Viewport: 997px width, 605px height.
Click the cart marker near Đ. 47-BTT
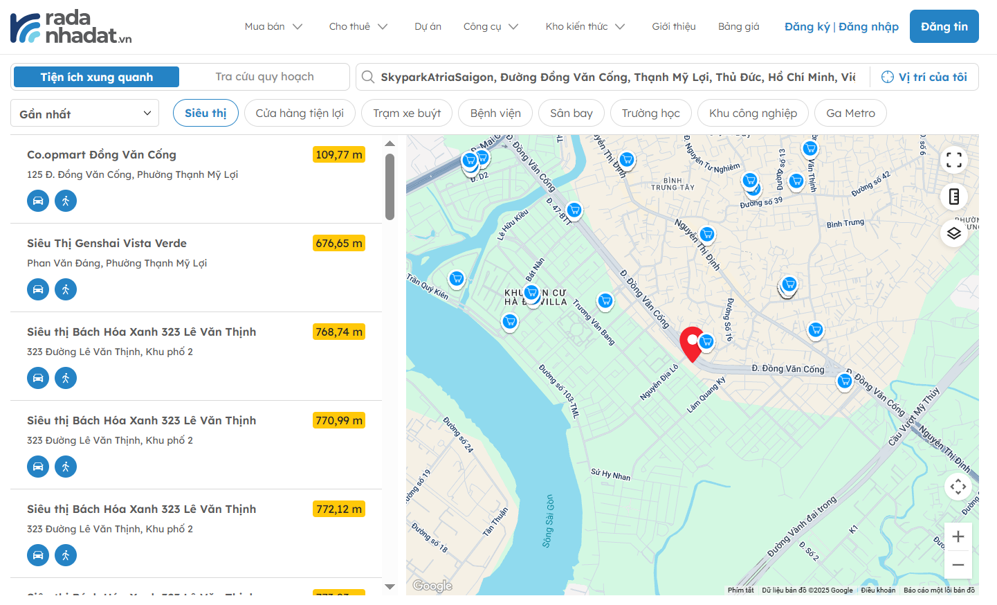click(x=574, y=210)
